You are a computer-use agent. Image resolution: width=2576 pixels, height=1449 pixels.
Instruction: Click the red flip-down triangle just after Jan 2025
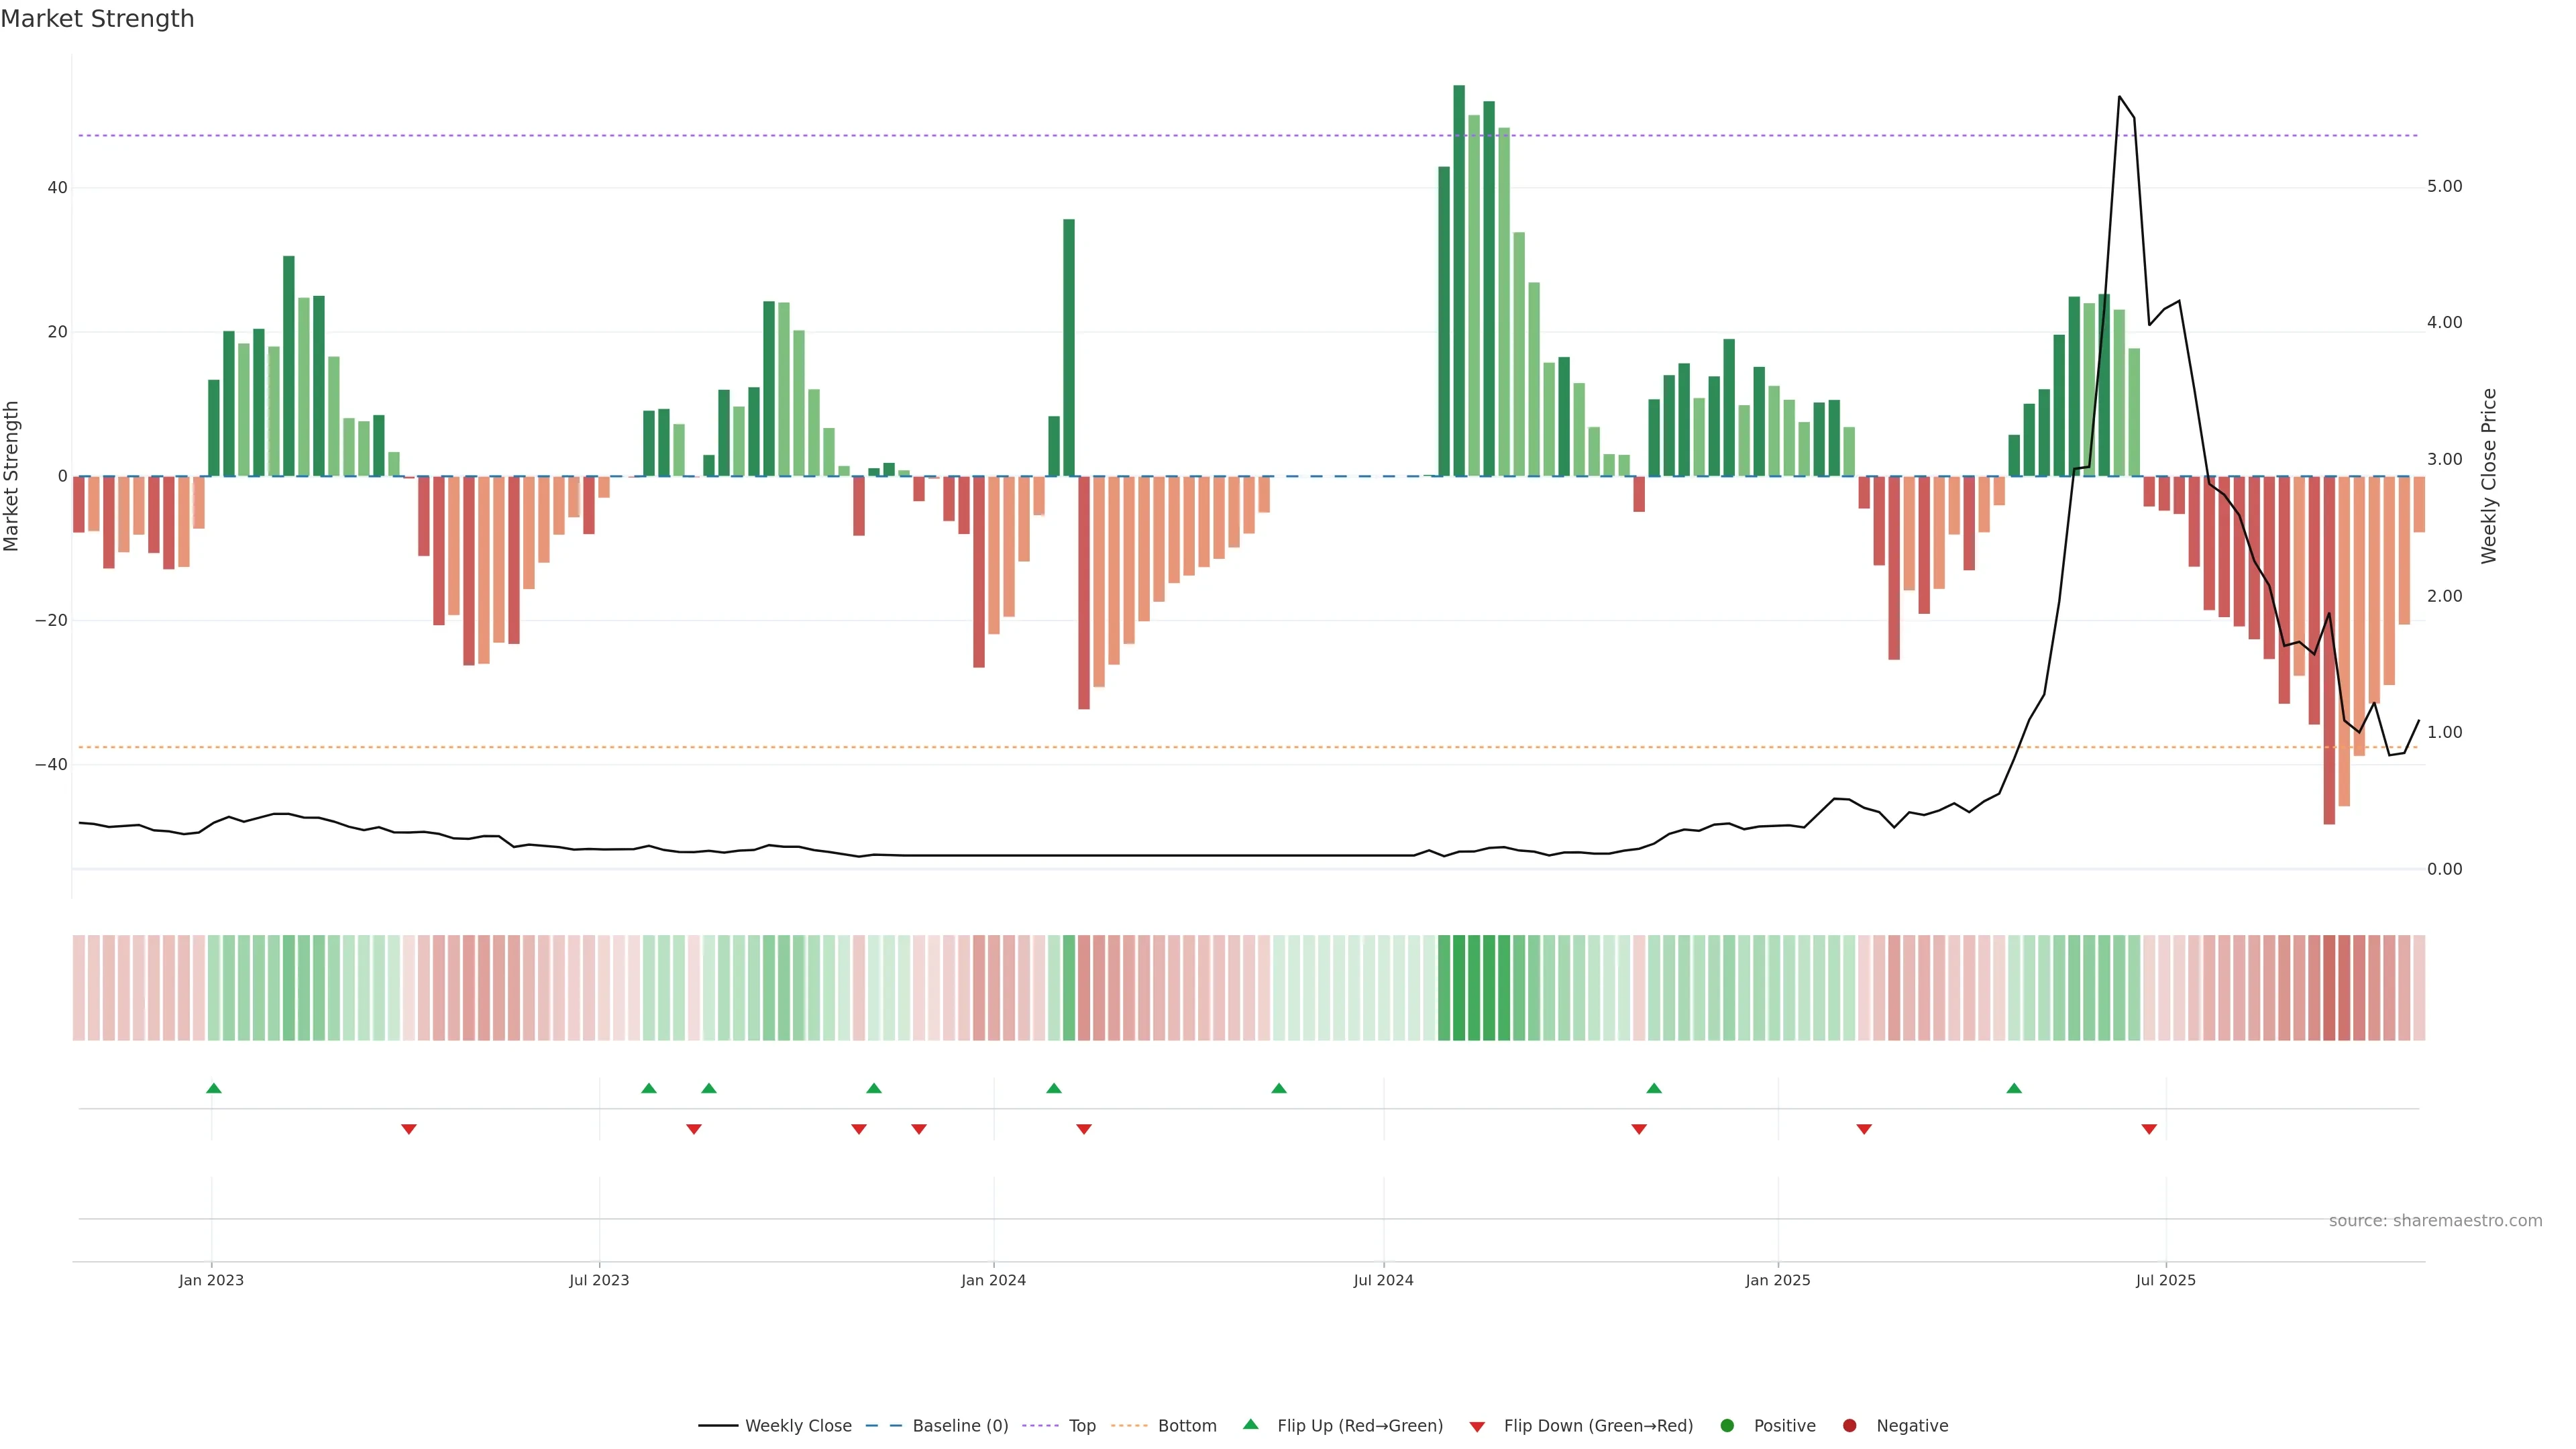[x=1864, y=1129]
